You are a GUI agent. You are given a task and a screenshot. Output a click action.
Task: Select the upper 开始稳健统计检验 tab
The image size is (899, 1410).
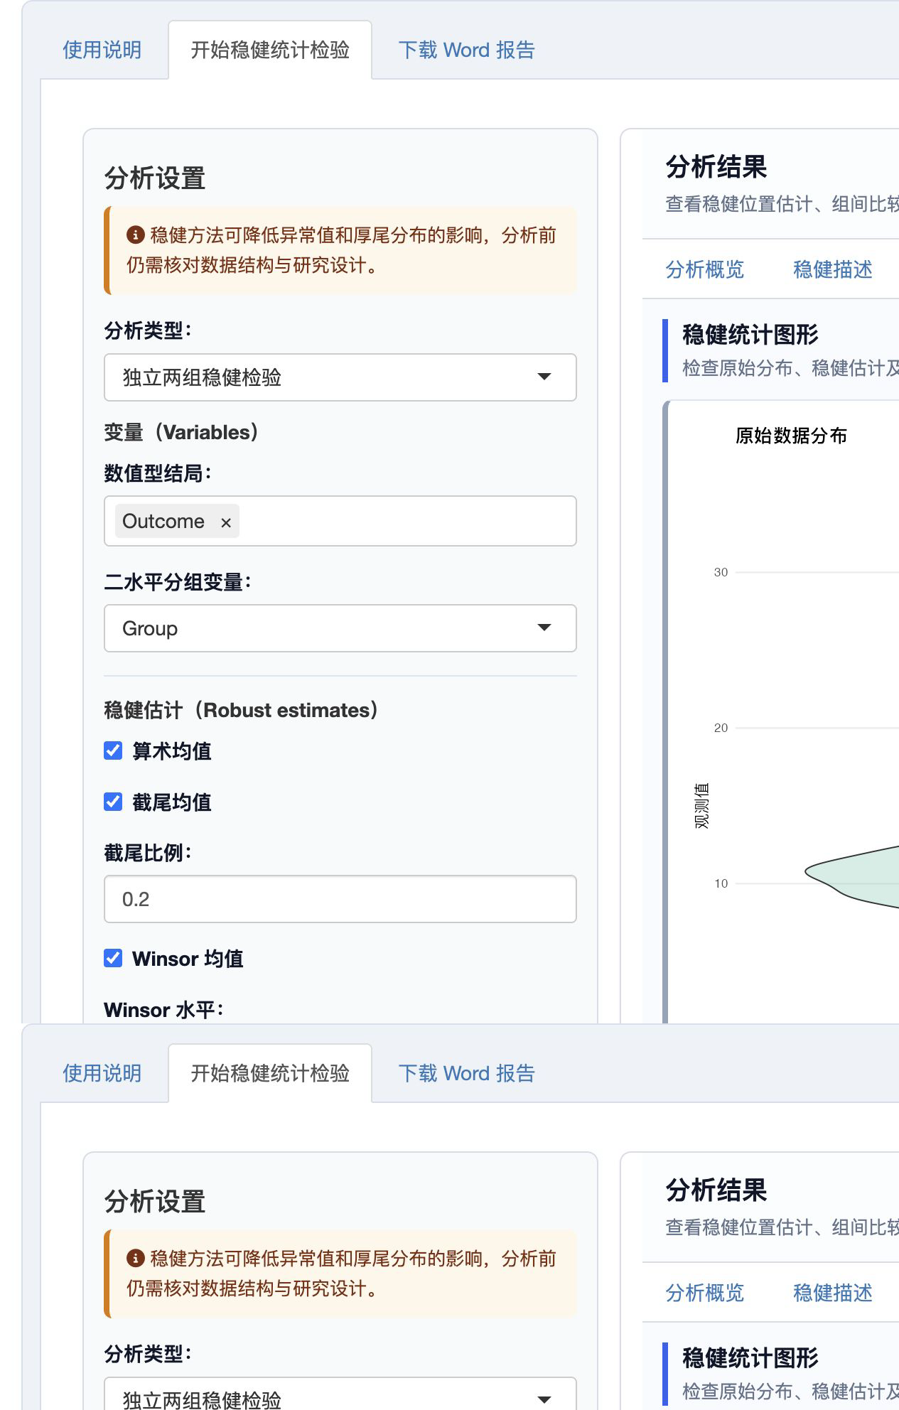coord(270,50)
